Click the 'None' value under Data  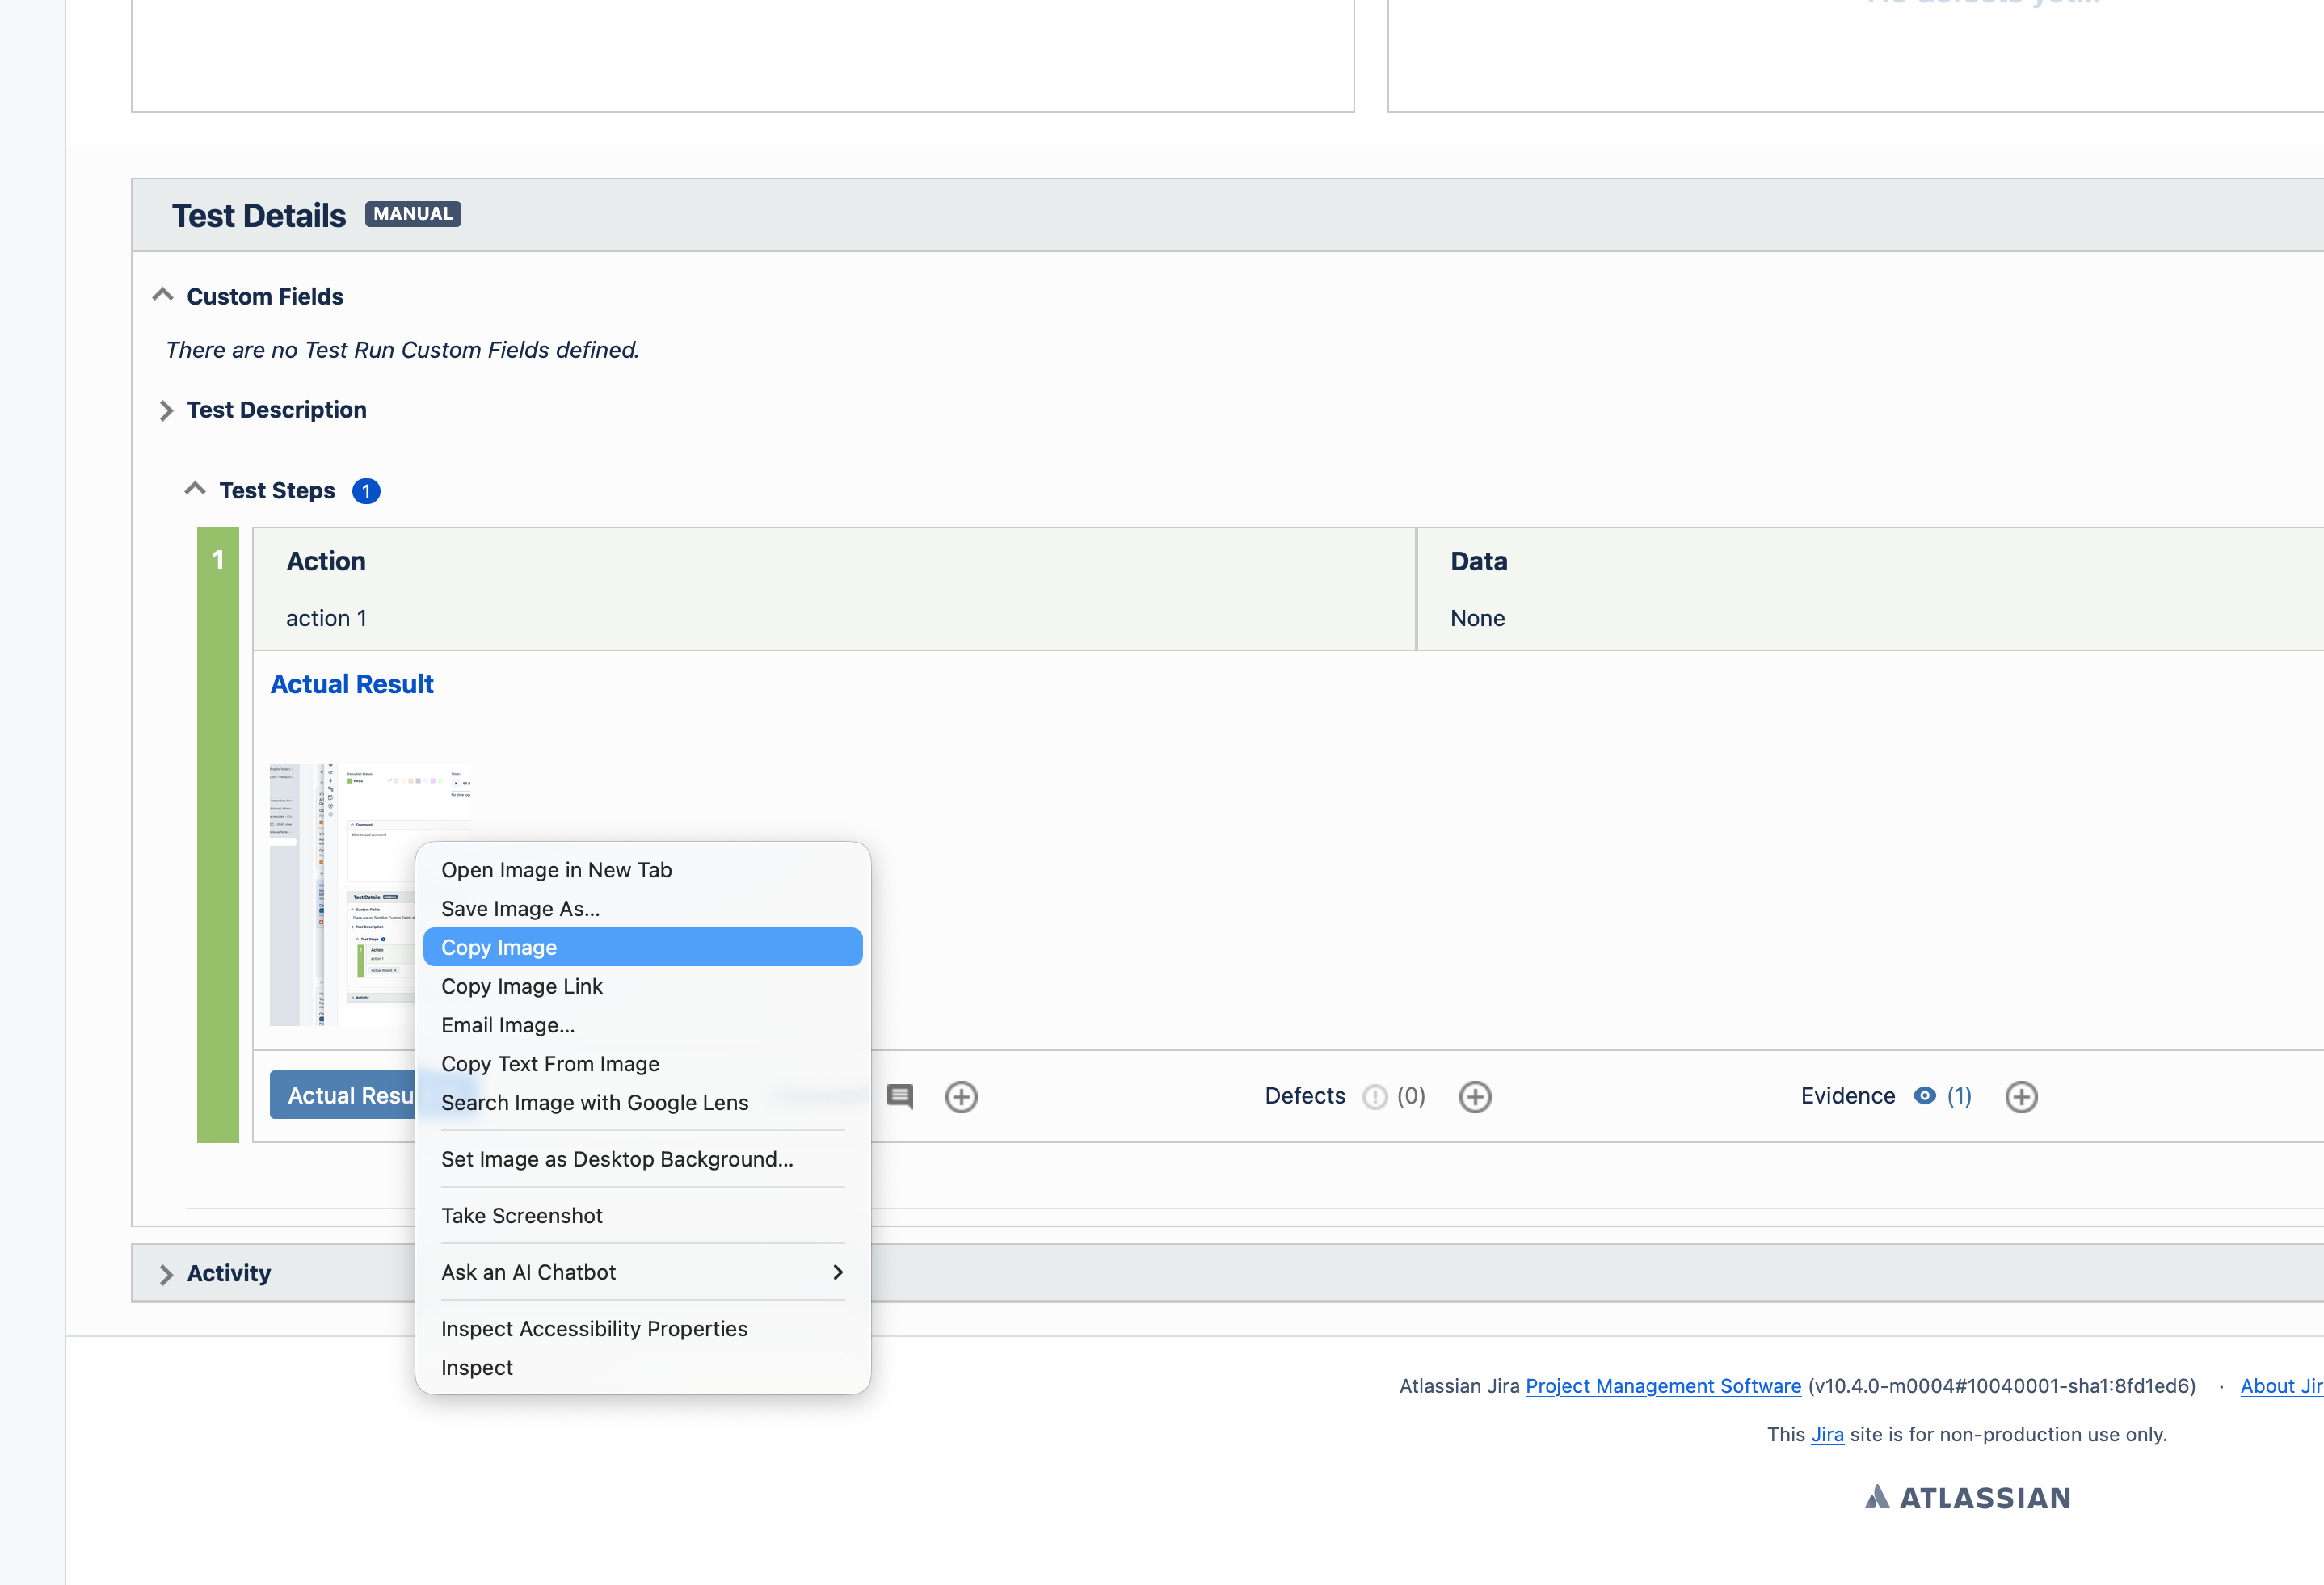1478,619
